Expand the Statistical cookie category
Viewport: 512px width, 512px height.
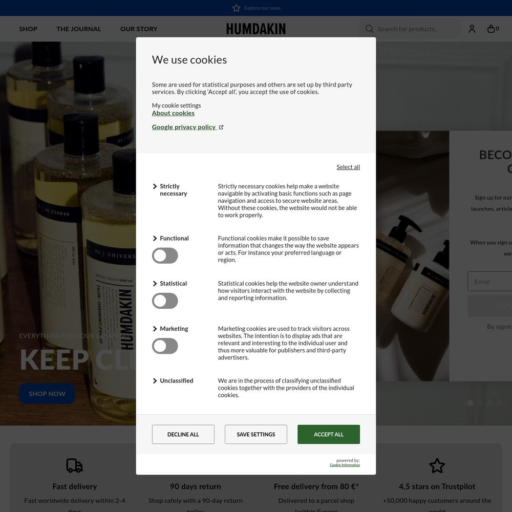coord(170,284)
